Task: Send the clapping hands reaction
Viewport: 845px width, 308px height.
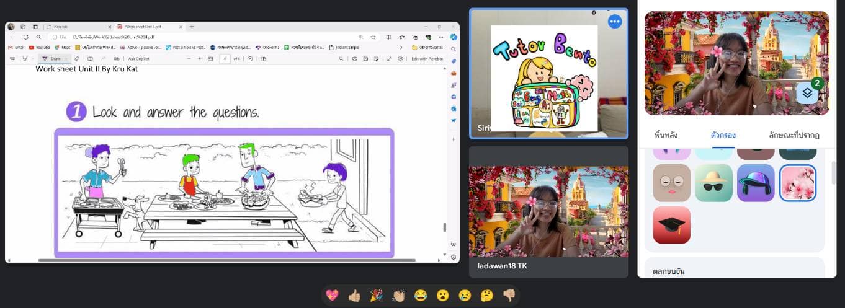Action: point(398,296)
